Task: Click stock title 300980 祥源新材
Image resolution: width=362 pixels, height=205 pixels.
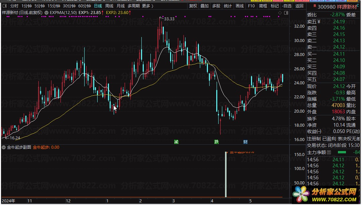Action: tap(337, 7)
